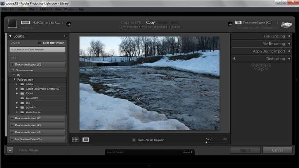Open the Edit menu
Screen dimensions: 299x168
point(12,9)
